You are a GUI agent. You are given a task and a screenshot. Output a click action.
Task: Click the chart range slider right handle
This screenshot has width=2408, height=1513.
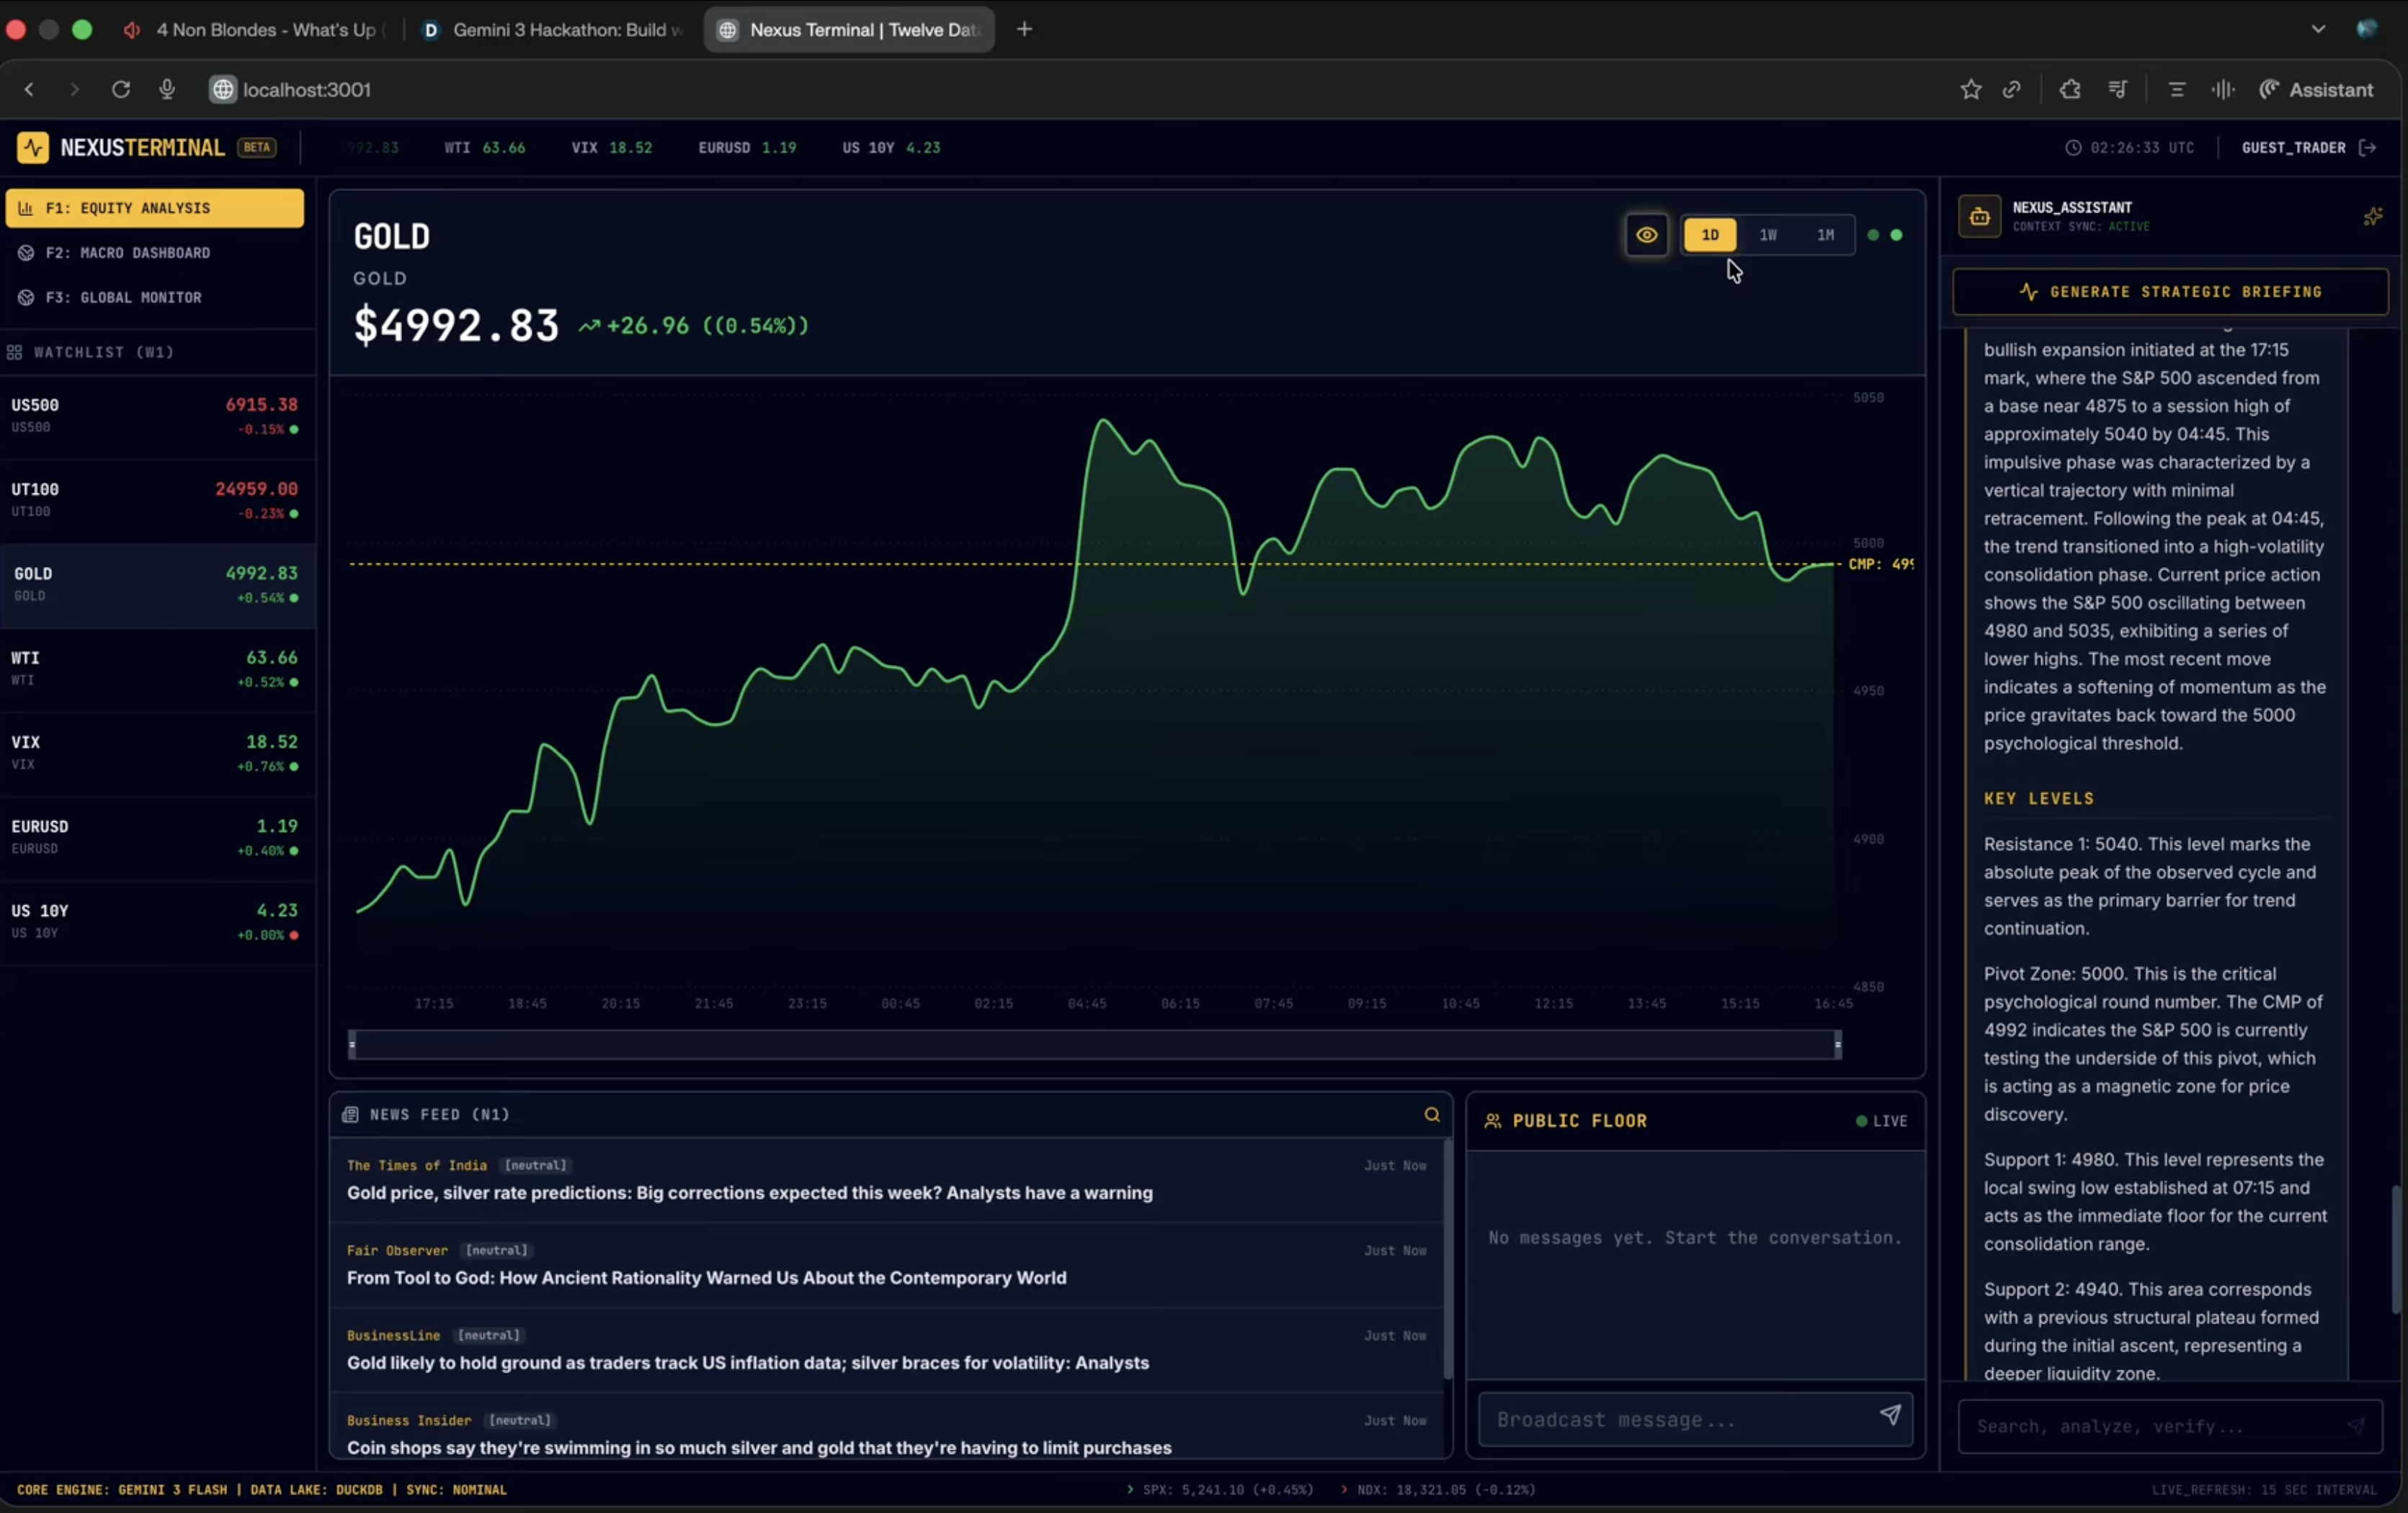pos(1837,1044)
